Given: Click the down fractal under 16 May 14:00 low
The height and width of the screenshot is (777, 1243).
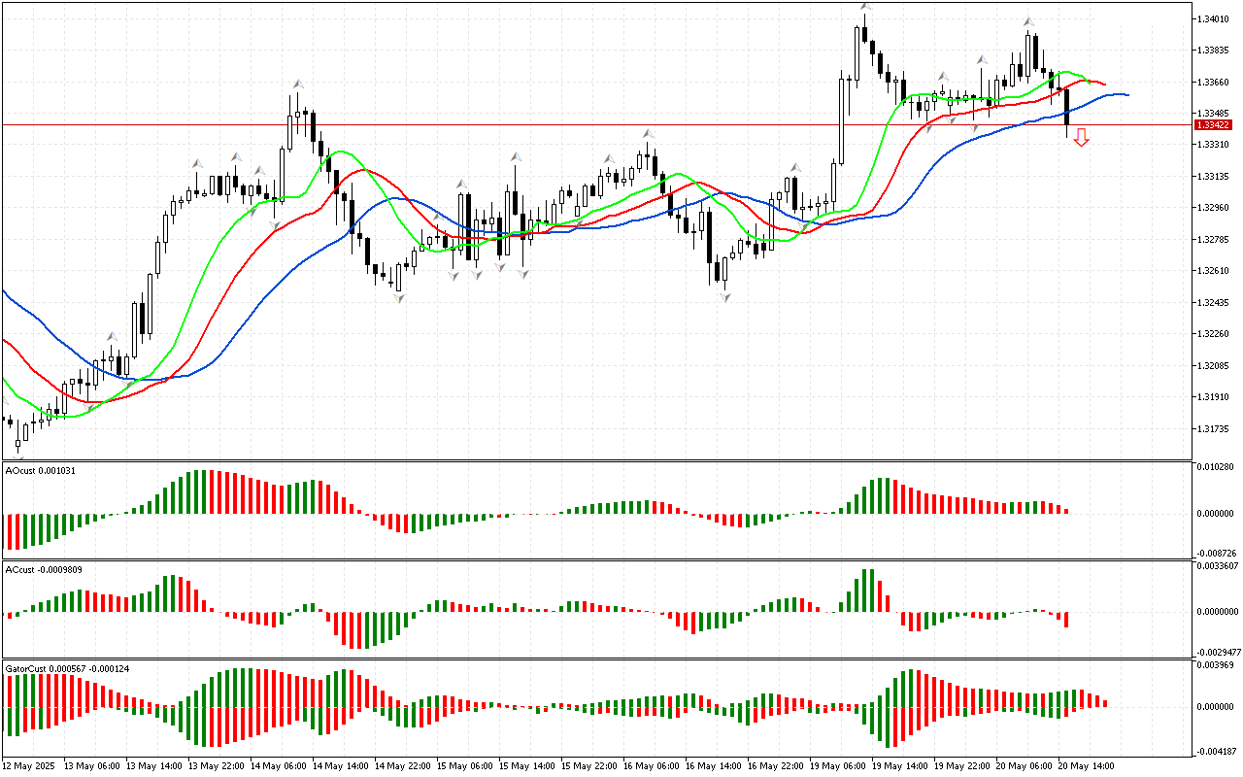Looking at the screenshot, I should [724, 297].
